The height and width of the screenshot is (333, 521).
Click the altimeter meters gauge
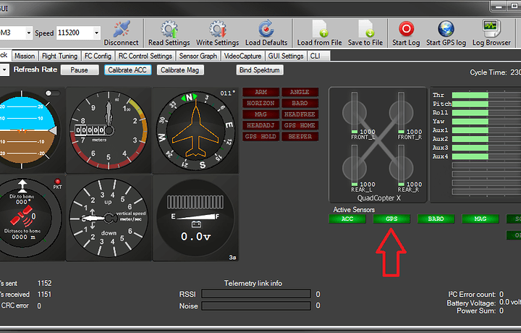pyautogui.click(x=109, y=130)
